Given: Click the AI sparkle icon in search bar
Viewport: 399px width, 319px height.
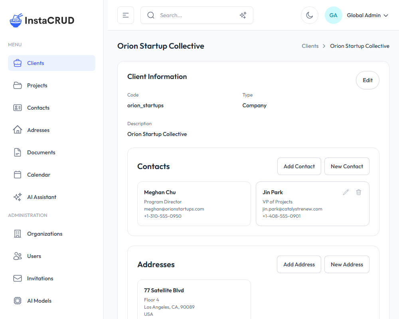Looking at the screenshot, I should pyautogui.click(x=243, y=15).
